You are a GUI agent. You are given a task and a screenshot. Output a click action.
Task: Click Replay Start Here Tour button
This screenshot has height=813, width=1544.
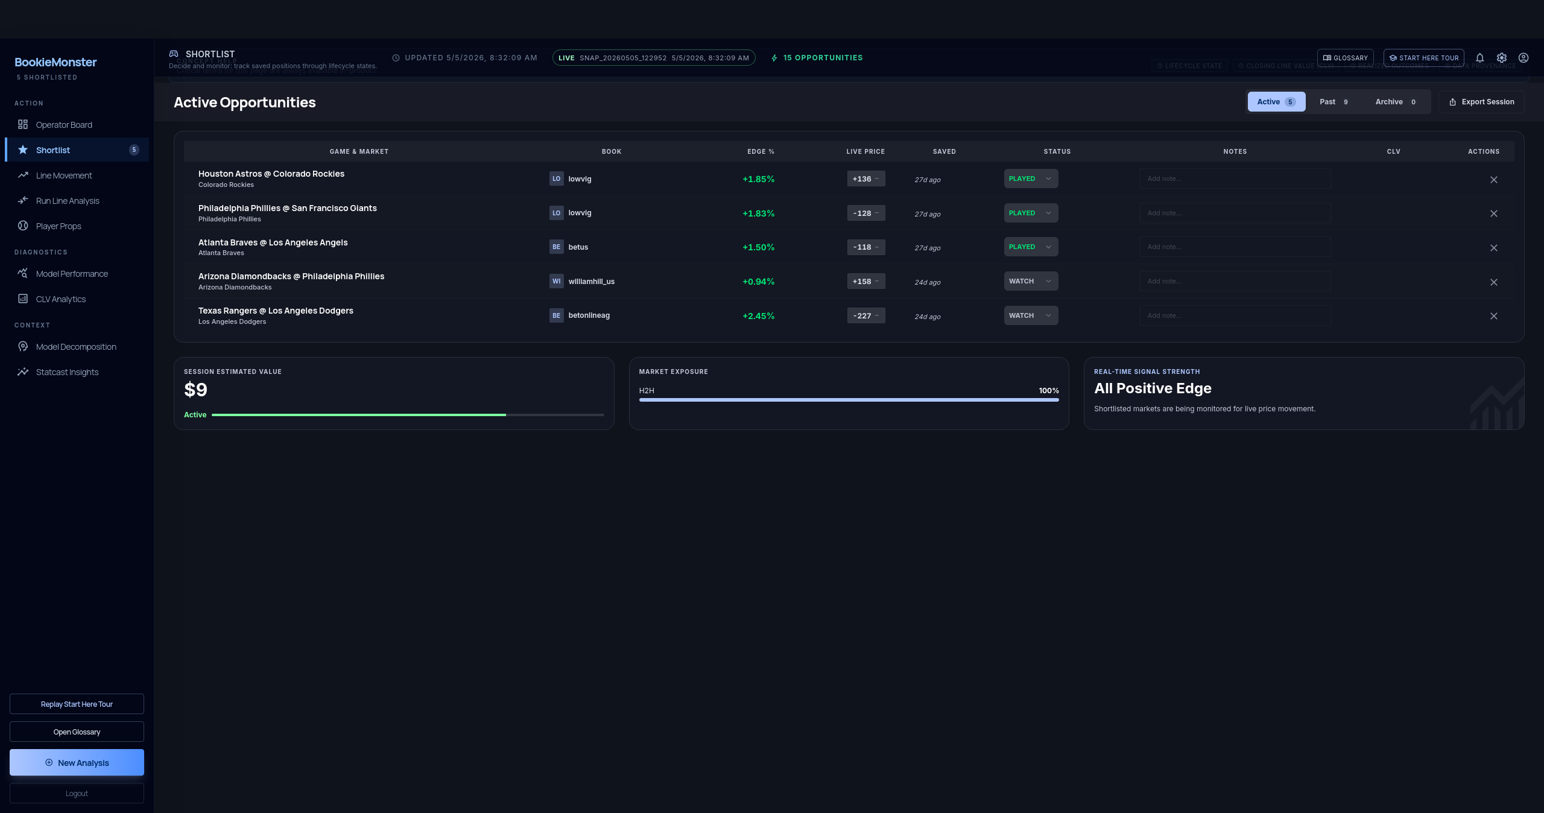tap(77, 704)
